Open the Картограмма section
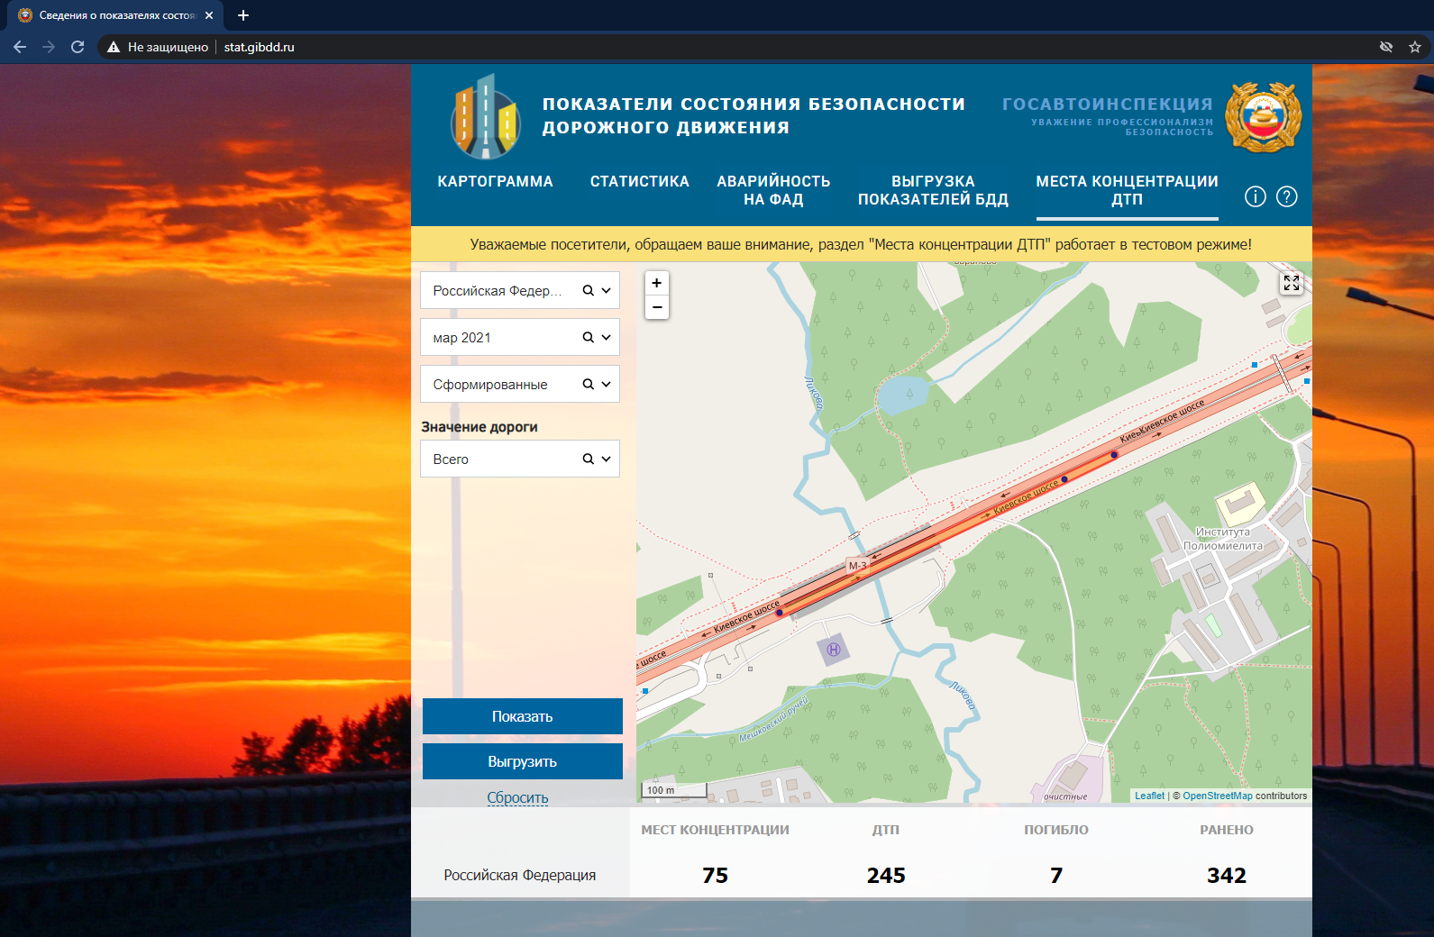This screenshot has height=937, width=1434. click(x=496, y=181)
